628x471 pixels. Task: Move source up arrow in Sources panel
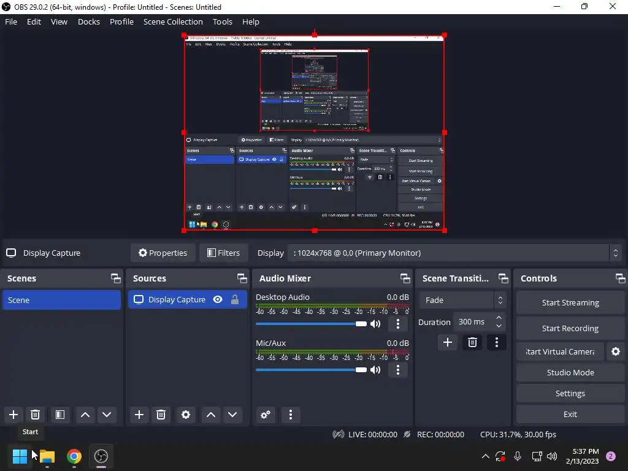point(211,415)
